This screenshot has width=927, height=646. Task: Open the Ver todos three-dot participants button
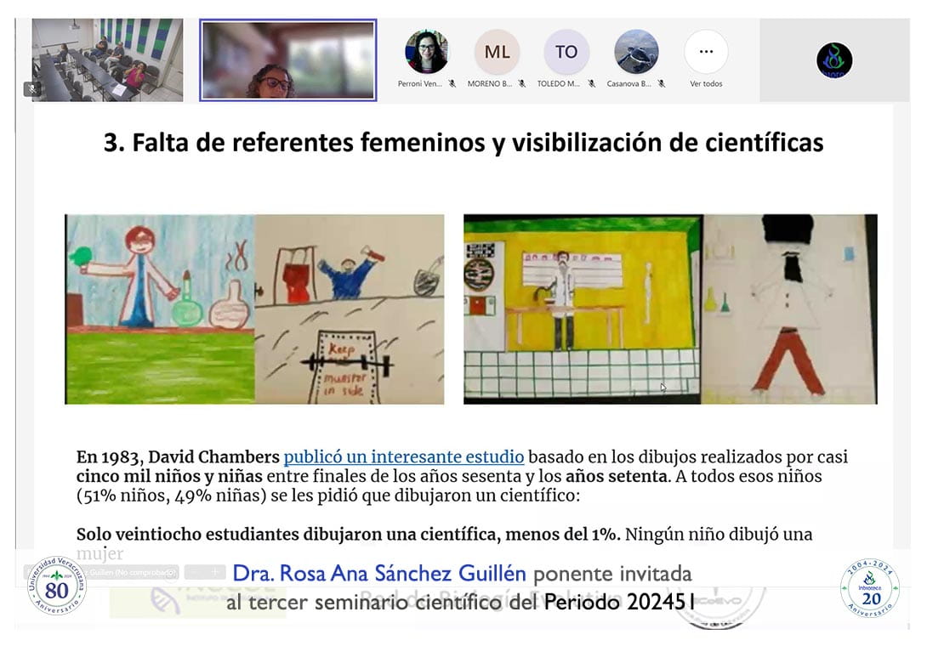706,52
